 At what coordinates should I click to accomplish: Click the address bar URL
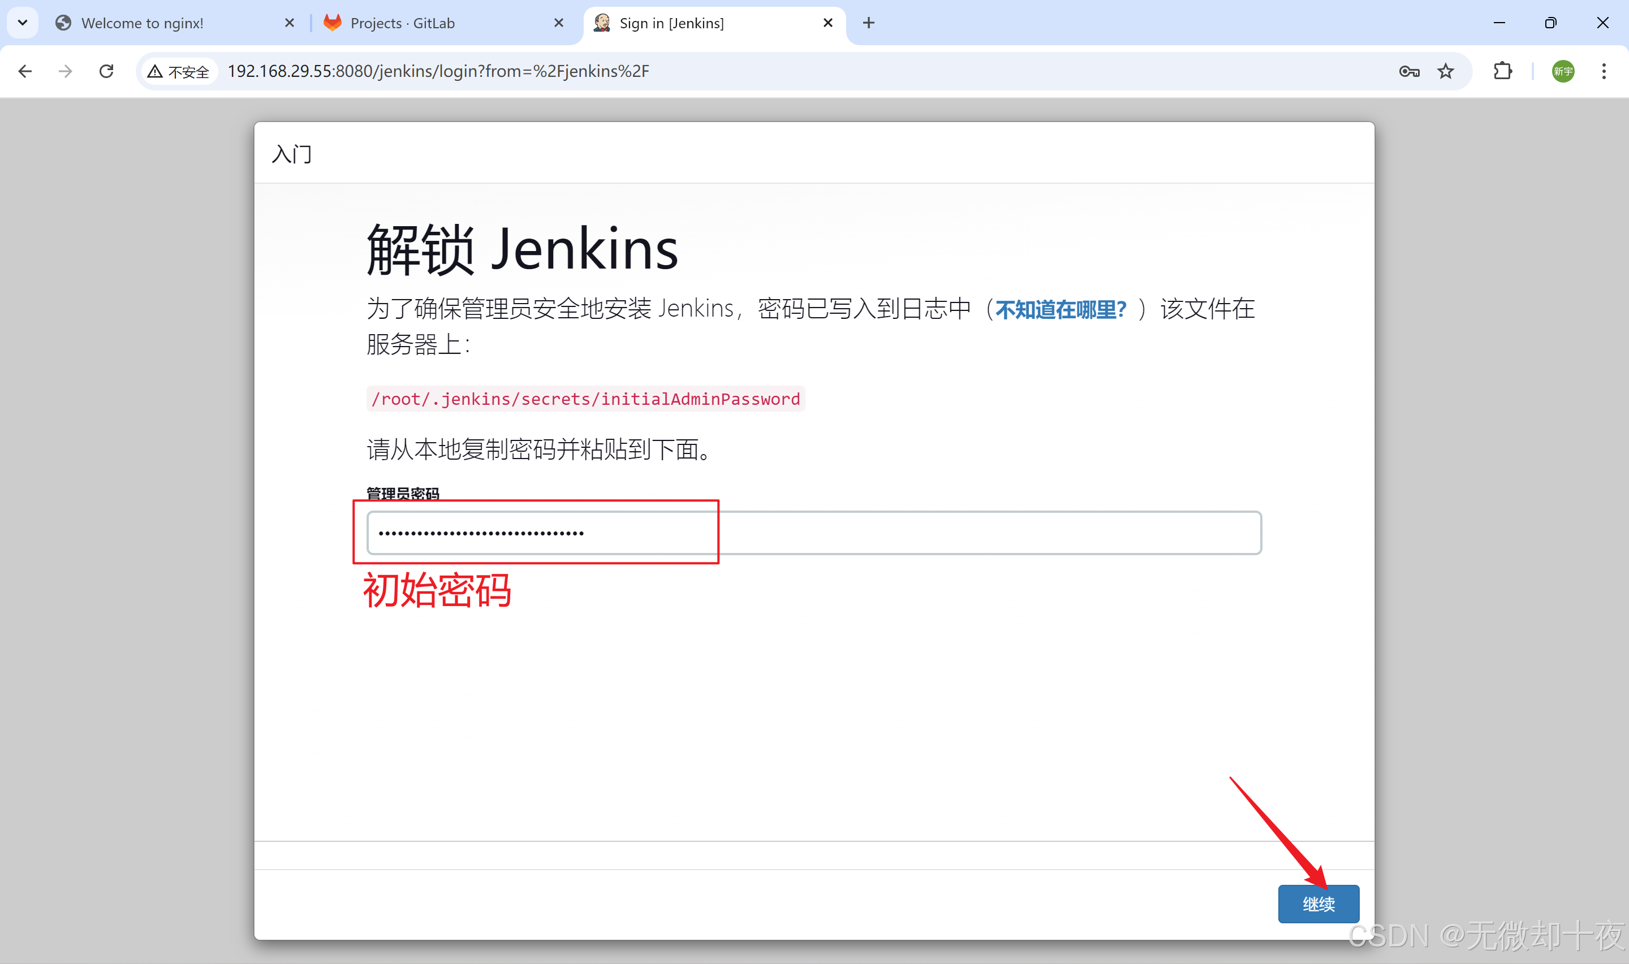438,71
